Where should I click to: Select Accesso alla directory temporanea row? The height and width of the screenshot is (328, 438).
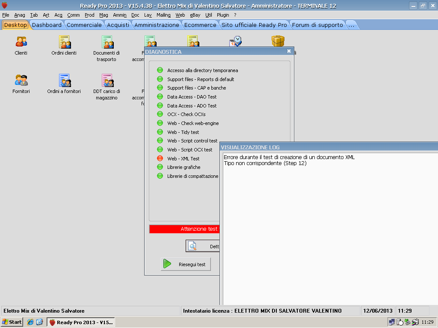(202, 70)
